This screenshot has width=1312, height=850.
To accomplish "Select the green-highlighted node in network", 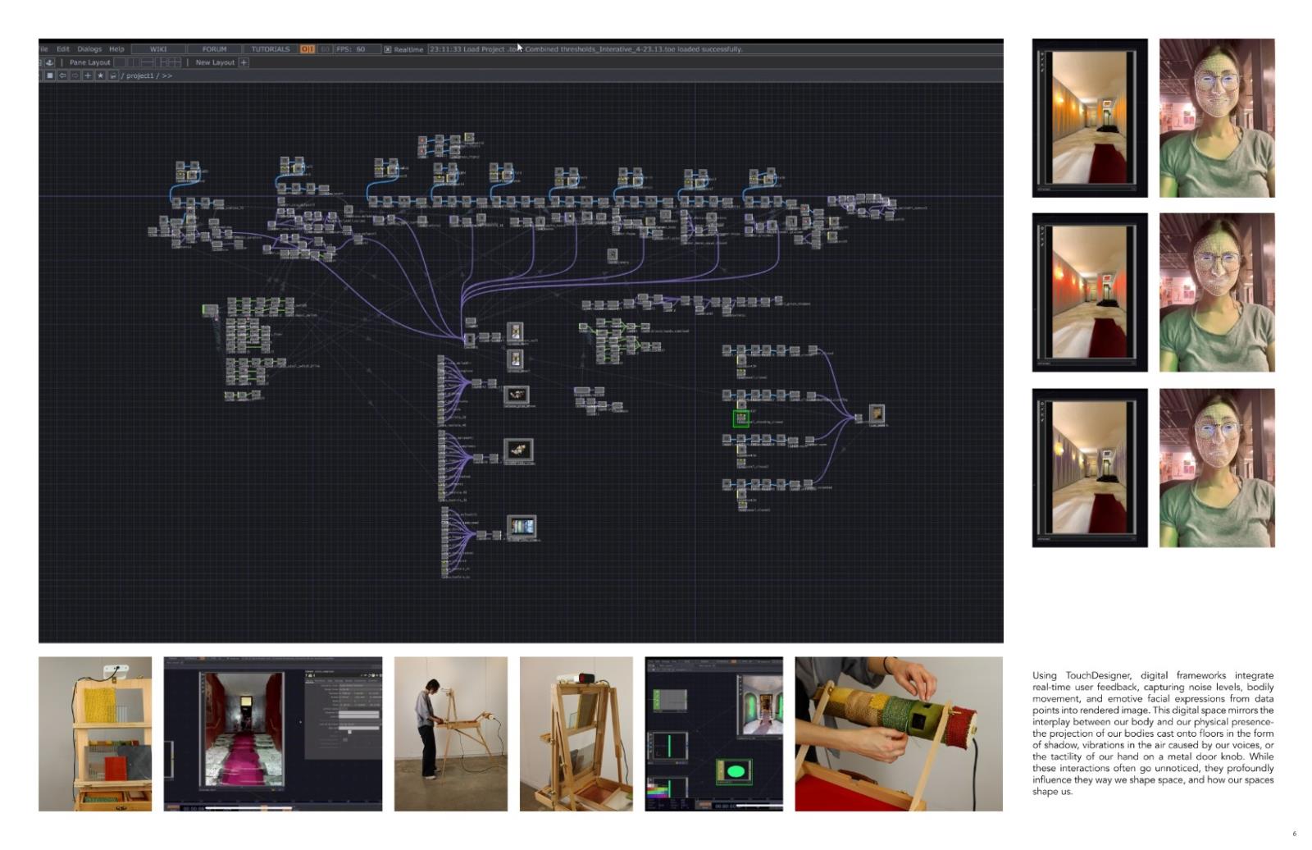I will [740, 418].
